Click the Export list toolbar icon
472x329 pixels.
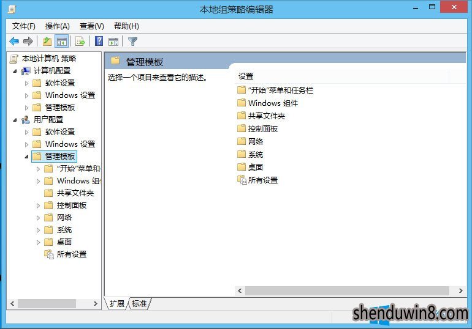click(x=80, y=41)
